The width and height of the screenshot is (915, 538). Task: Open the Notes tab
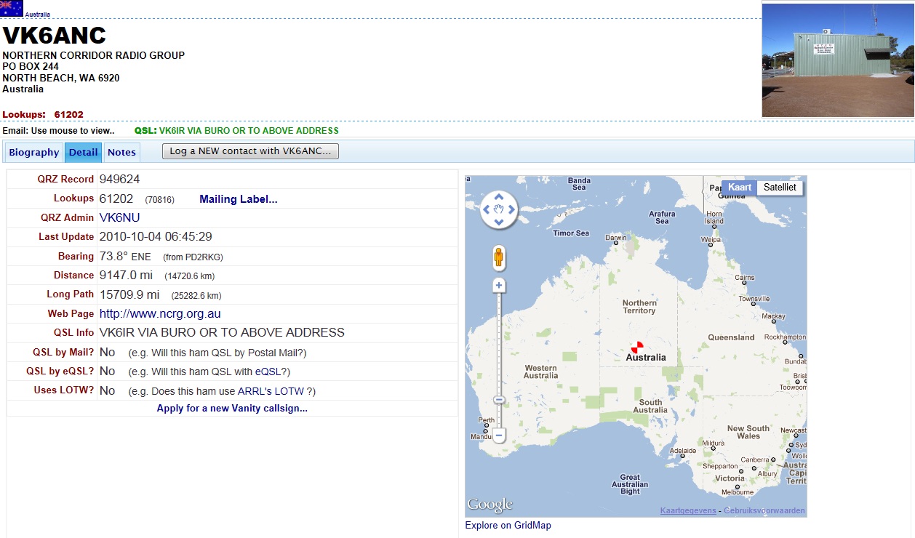point(121,153)
